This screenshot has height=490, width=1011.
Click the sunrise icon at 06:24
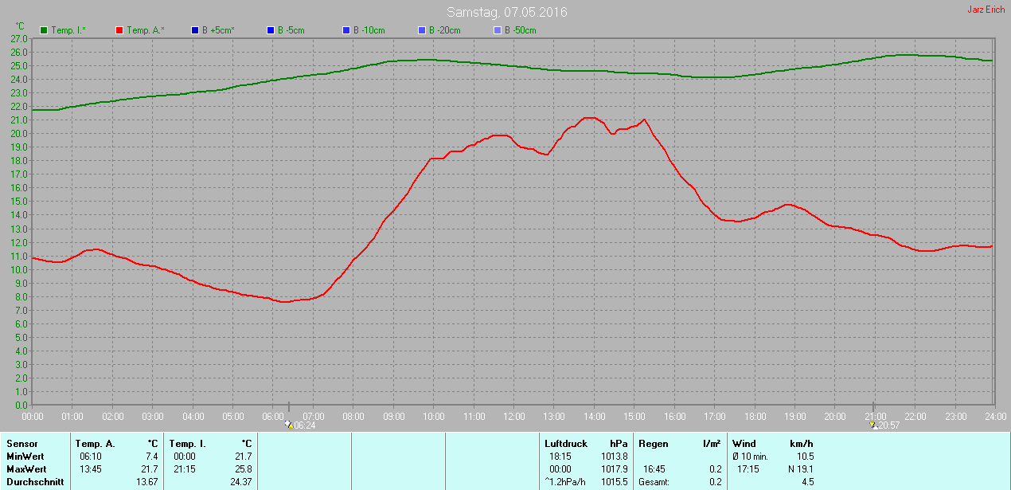(288, 425)
